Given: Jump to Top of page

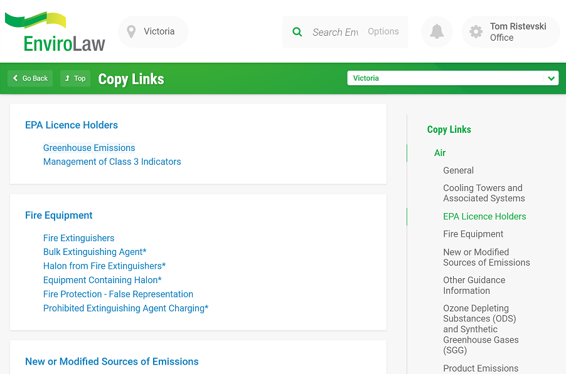Looking at the screenshot, I should tap(75, 78).
